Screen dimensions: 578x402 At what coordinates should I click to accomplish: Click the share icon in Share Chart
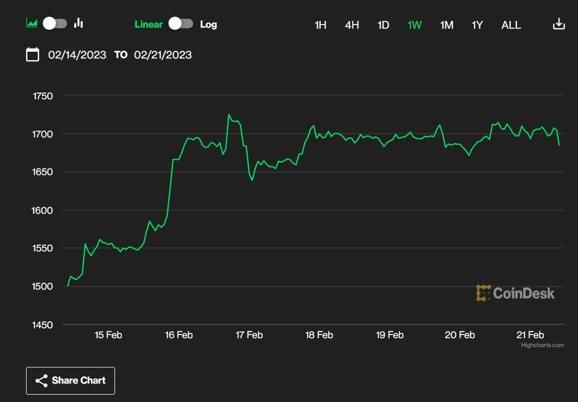41,381
